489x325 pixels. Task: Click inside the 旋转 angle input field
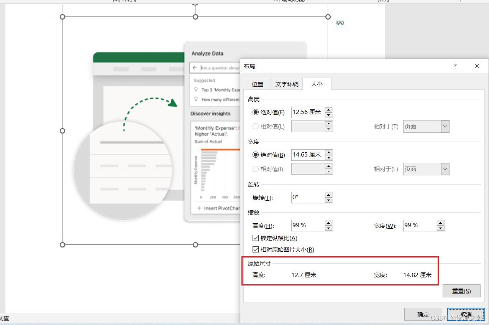tap(307, 197)
